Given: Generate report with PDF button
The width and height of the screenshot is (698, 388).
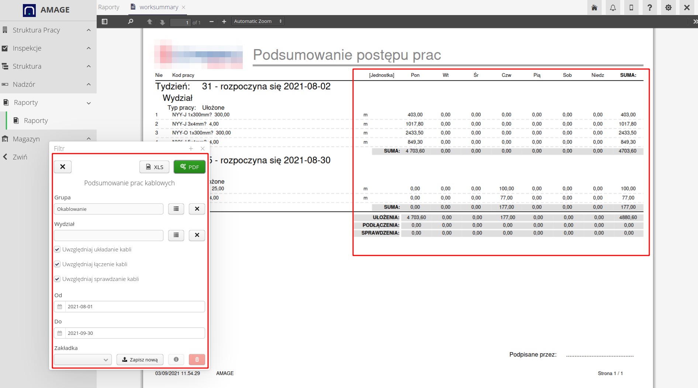Looking at the screenshot, I should (x=189, y=167).
